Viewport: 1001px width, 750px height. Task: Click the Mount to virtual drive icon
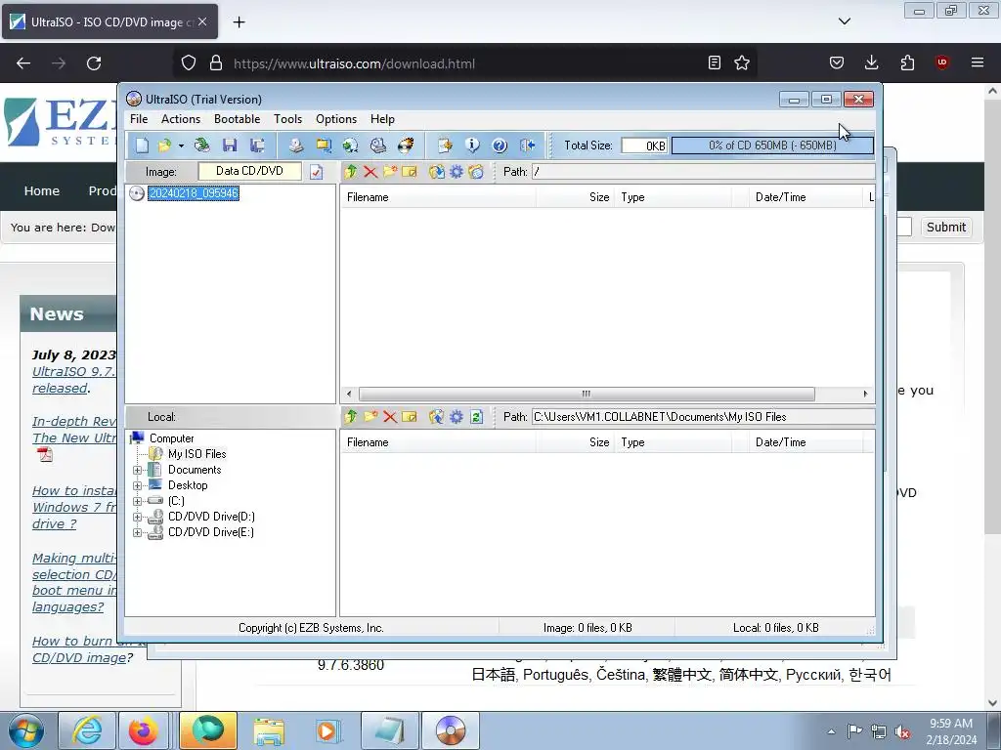pyautogui.click(x=350, y=146)
